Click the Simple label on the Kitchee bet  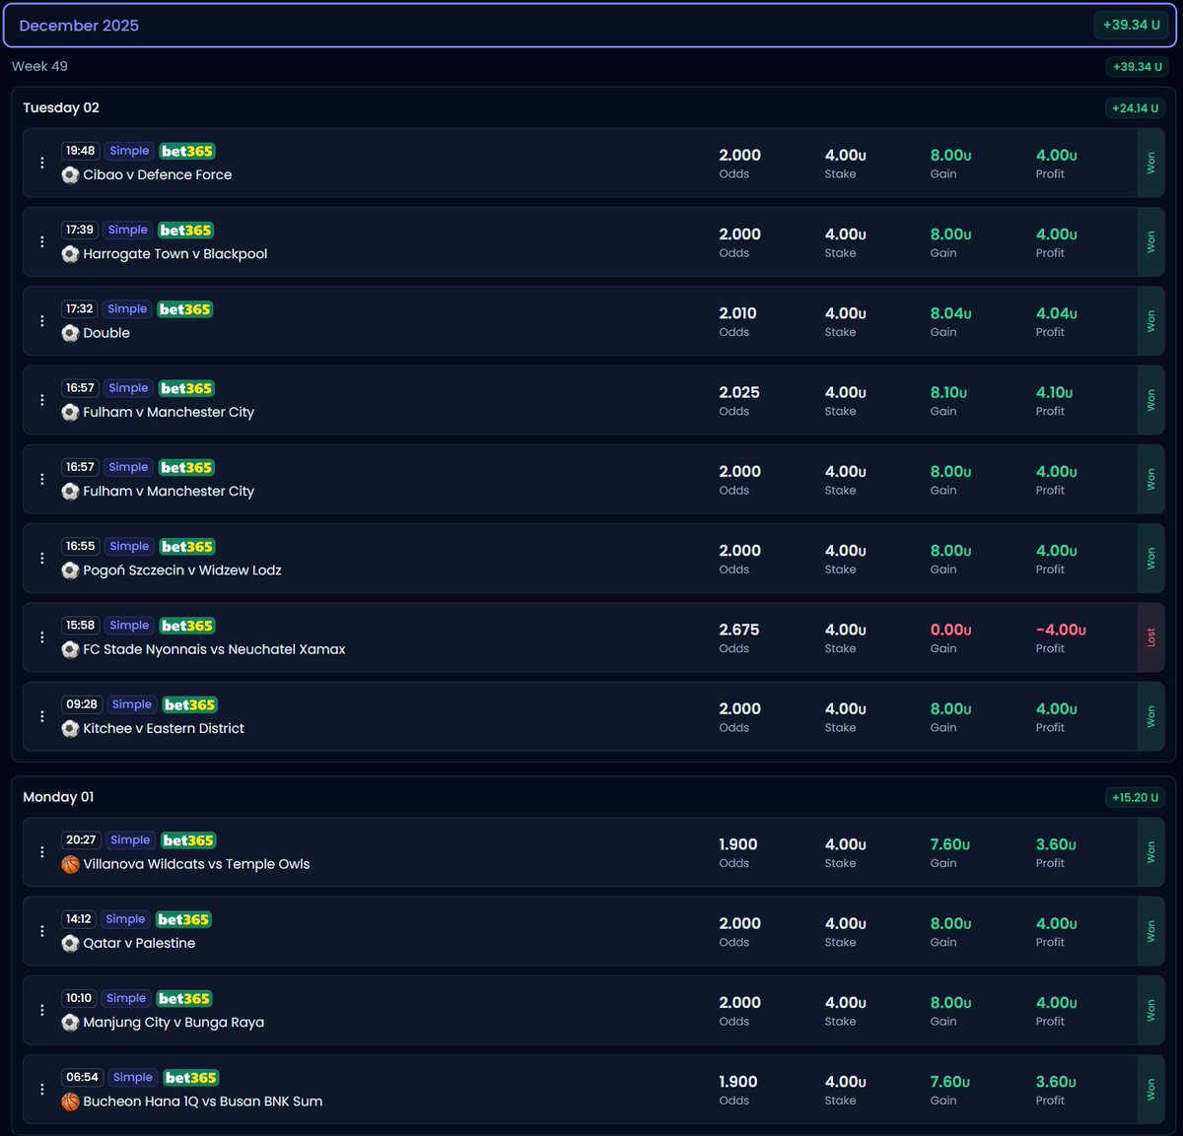click(x=131, y=704)
